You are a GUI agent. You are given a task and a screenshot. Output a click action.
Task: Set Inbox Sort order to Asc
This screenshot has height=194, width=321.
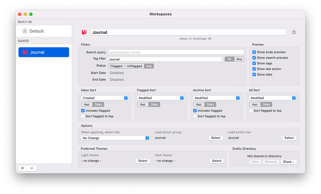[87, 104]
